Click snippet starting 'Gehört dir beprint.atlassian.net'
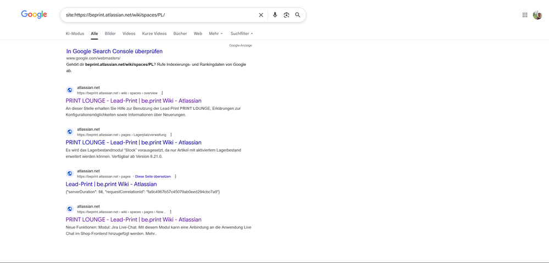Viewport: 549px width, 263px height. pos(156,68)
